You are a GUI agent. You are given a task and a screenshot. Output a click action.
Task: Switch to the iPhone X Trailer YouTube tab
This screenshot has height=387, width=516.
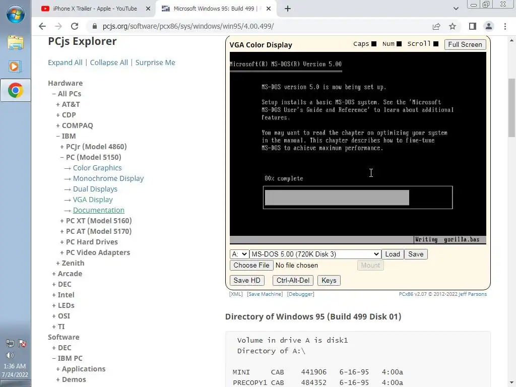pos(94,9)
